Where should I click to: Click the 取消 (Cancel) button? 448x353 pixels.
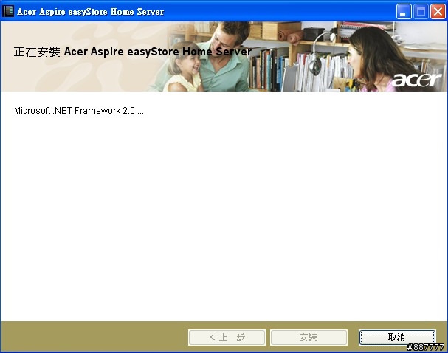tap(397, 337)
